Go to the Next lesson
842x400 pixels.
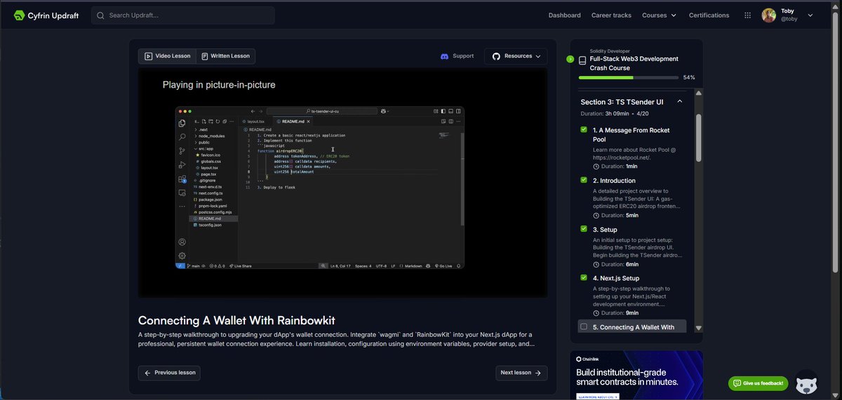pos(521,373)
